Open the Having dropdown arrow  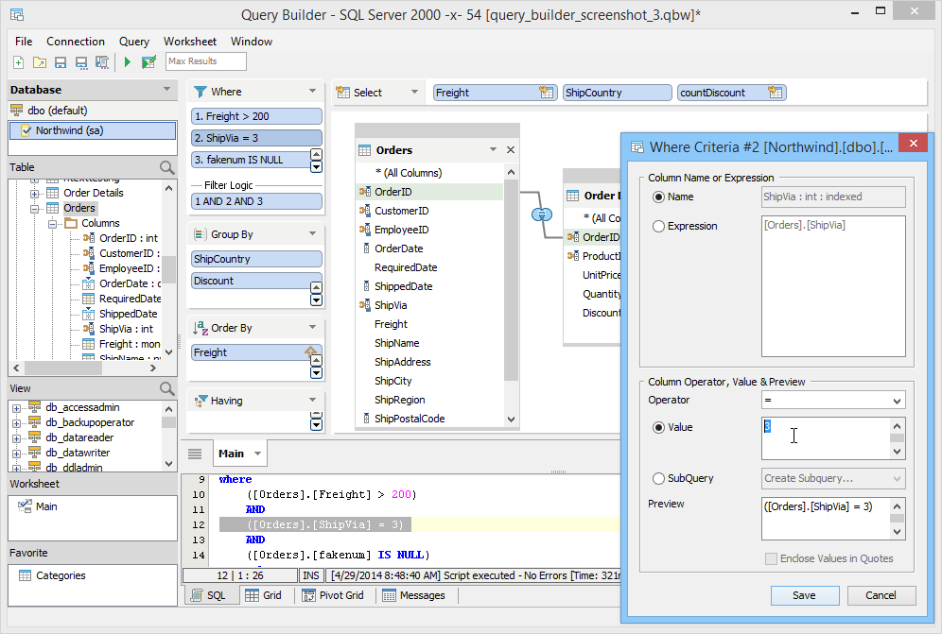312,400
